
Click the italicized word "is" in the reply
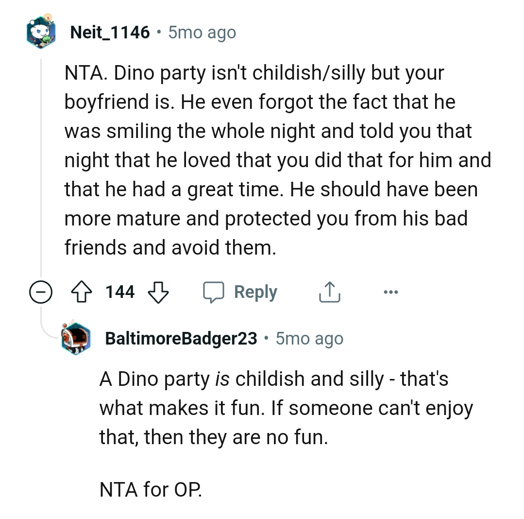point(222,379)
